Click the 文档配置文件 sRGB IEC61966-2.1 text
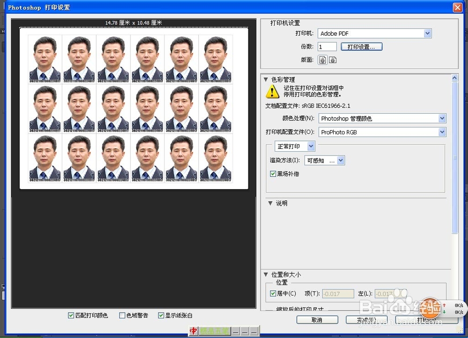 click(308, 106)
